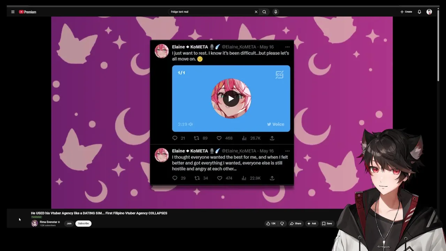Click the speaker icon next to 2:19
Image resolution: width=446 pixels, height=251 pixels.
pos(191,124)
